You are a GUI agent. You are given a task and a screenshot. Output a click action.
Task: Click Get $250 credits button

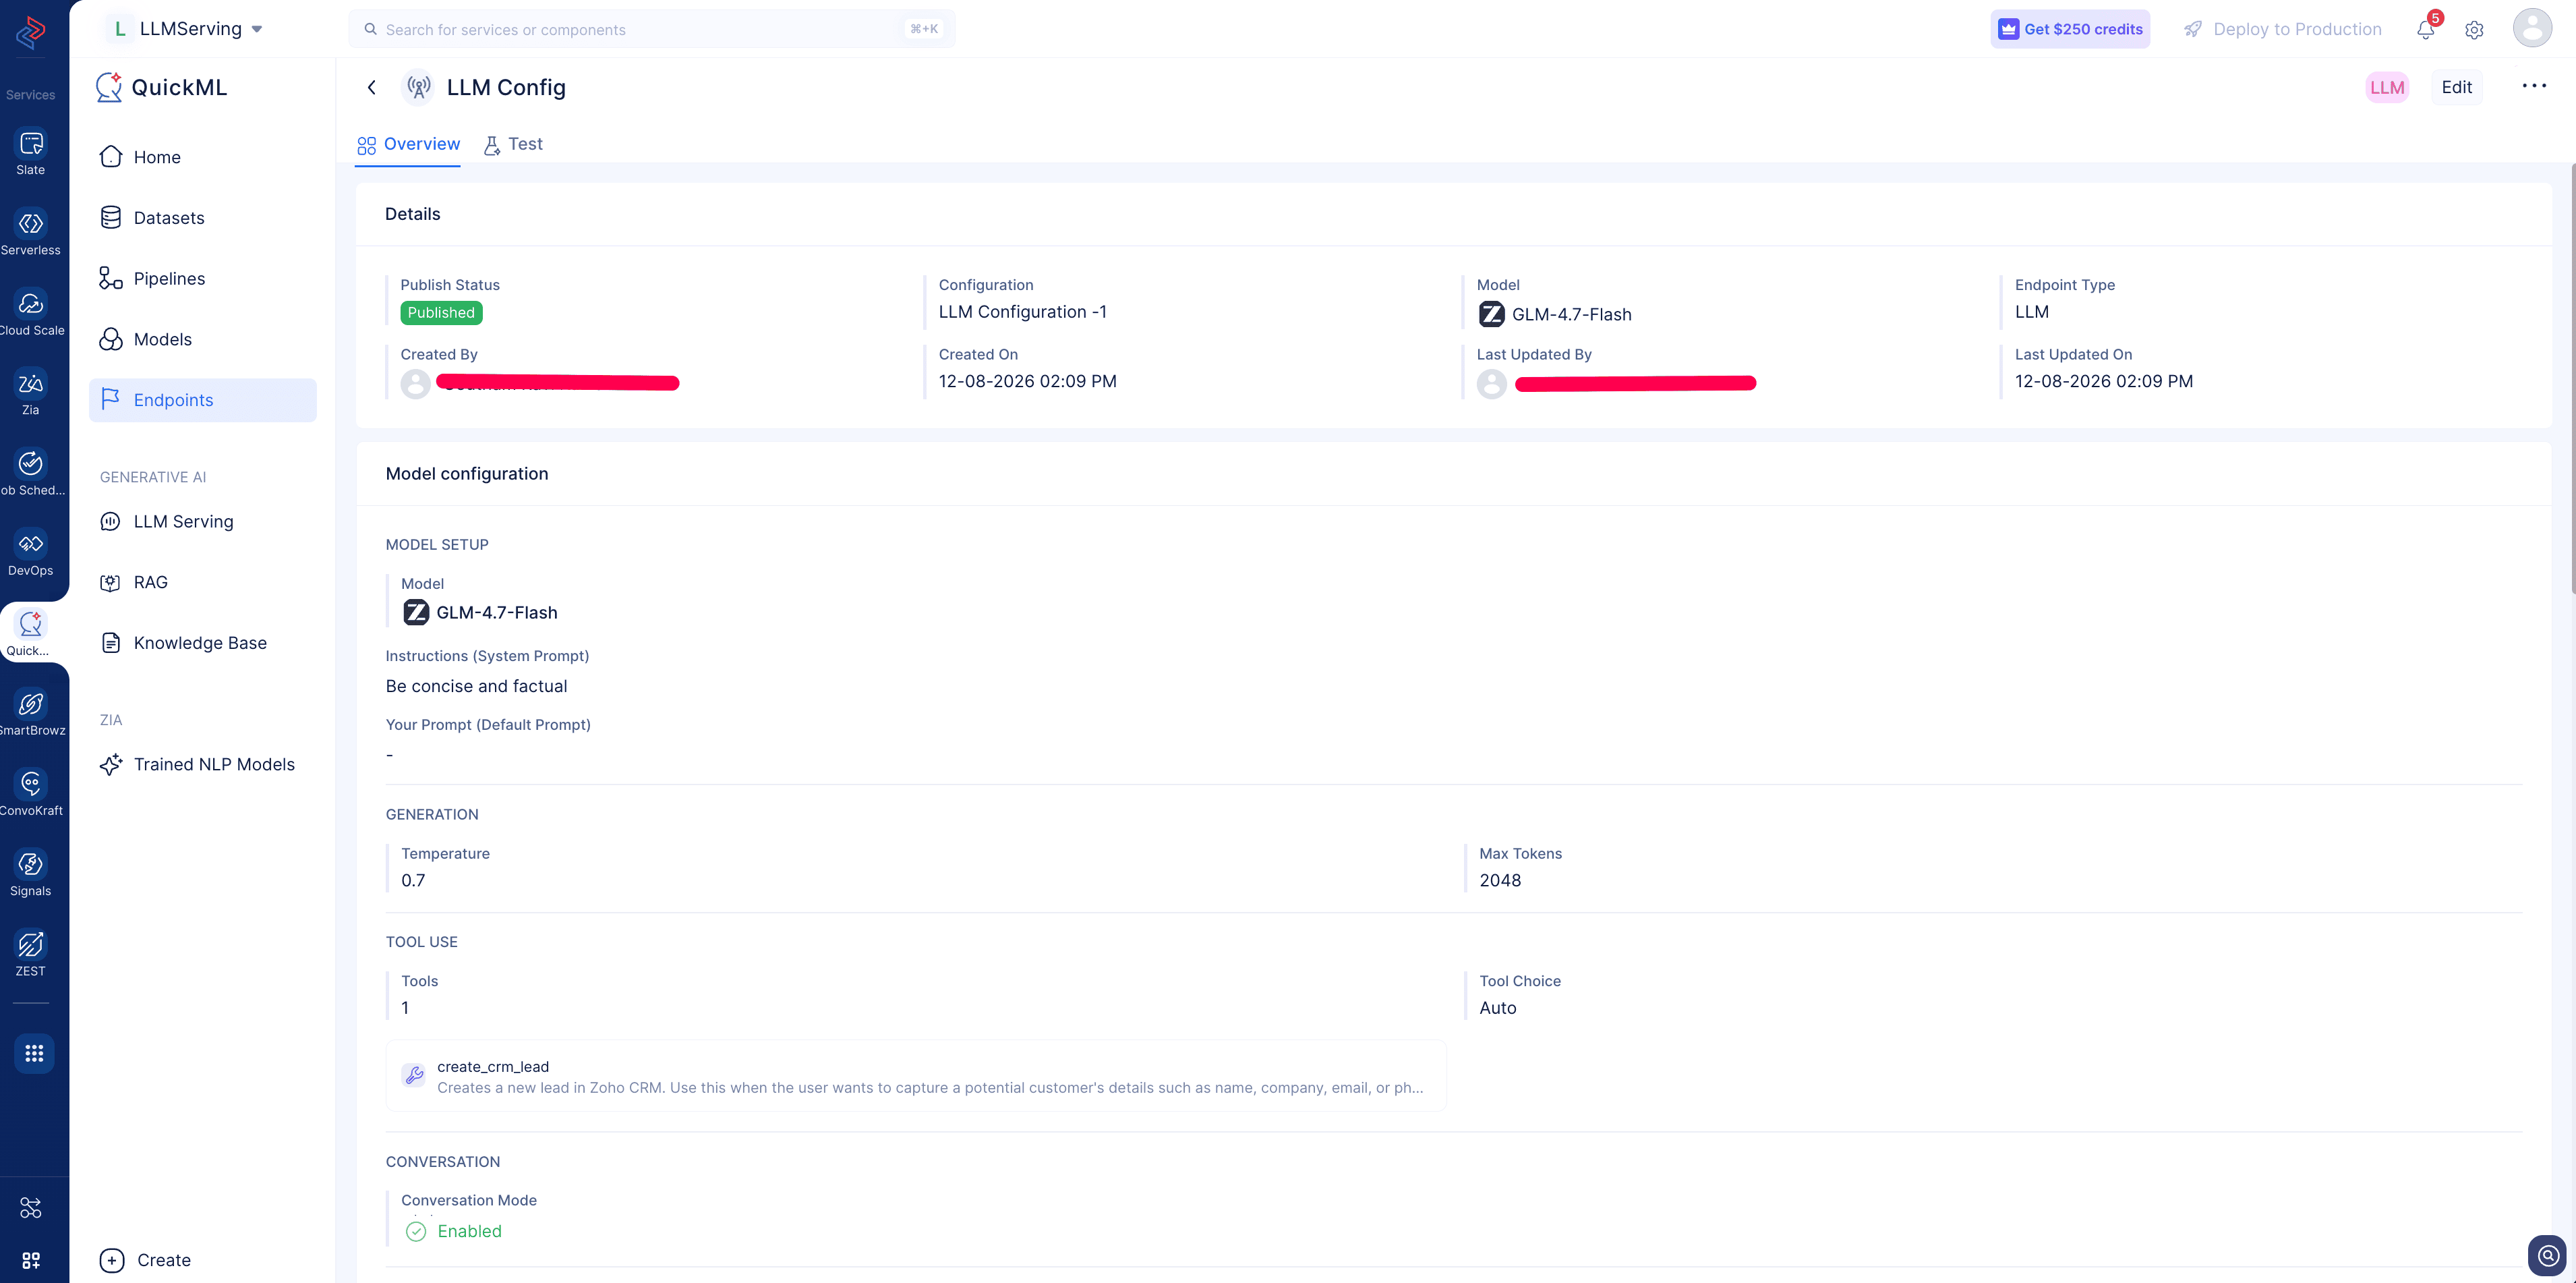(2070, 29)
